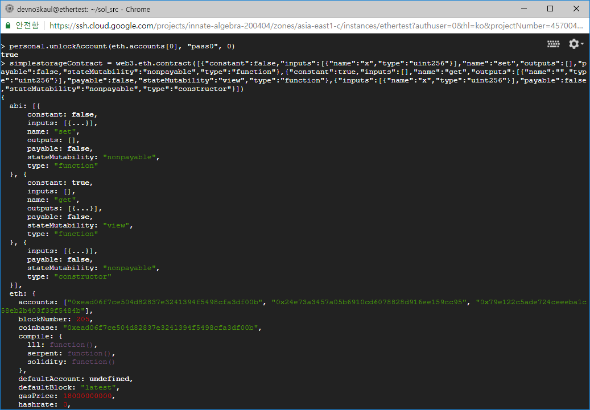Click the name "set" value

point(65,132)
